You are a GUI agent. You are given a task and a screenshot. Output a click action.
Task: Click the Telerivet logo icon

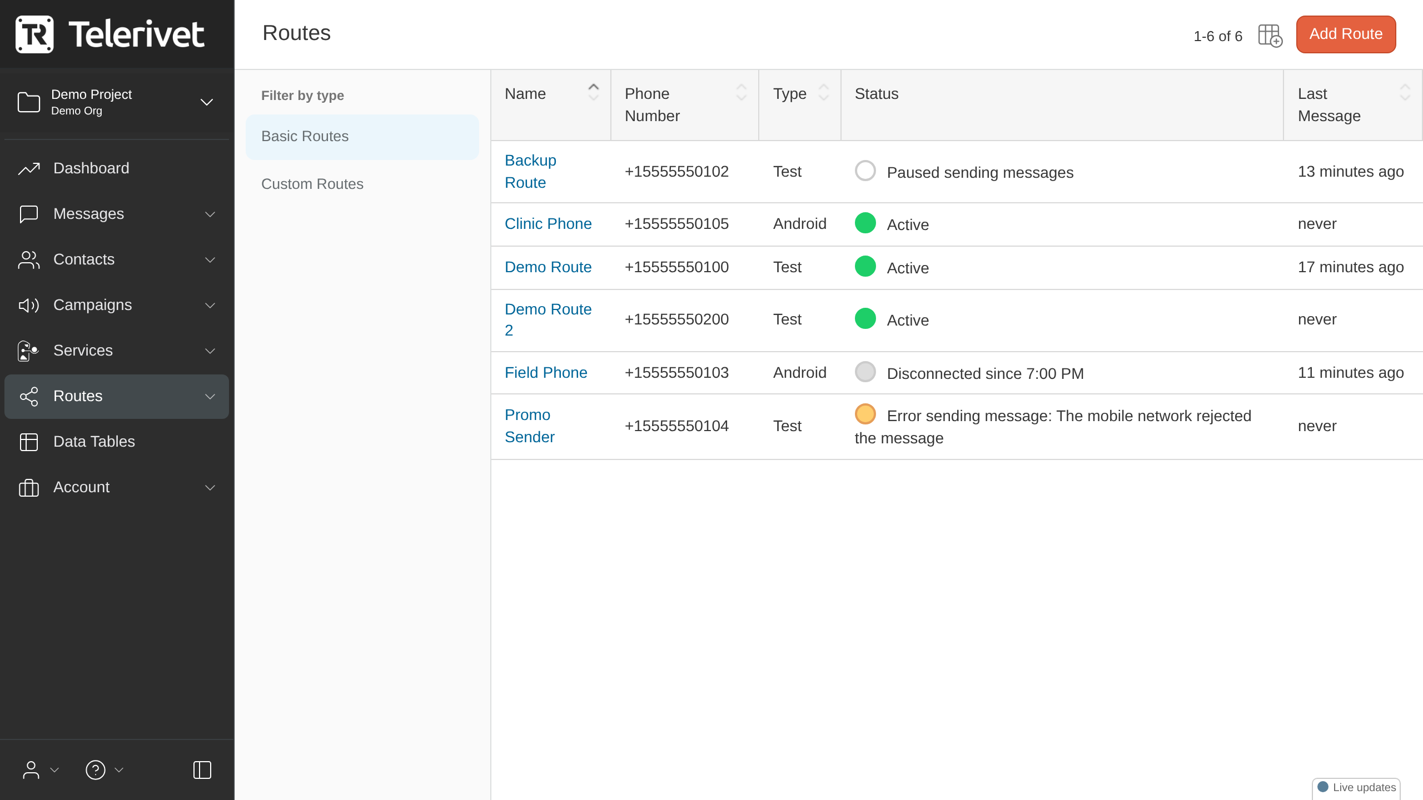34,34
